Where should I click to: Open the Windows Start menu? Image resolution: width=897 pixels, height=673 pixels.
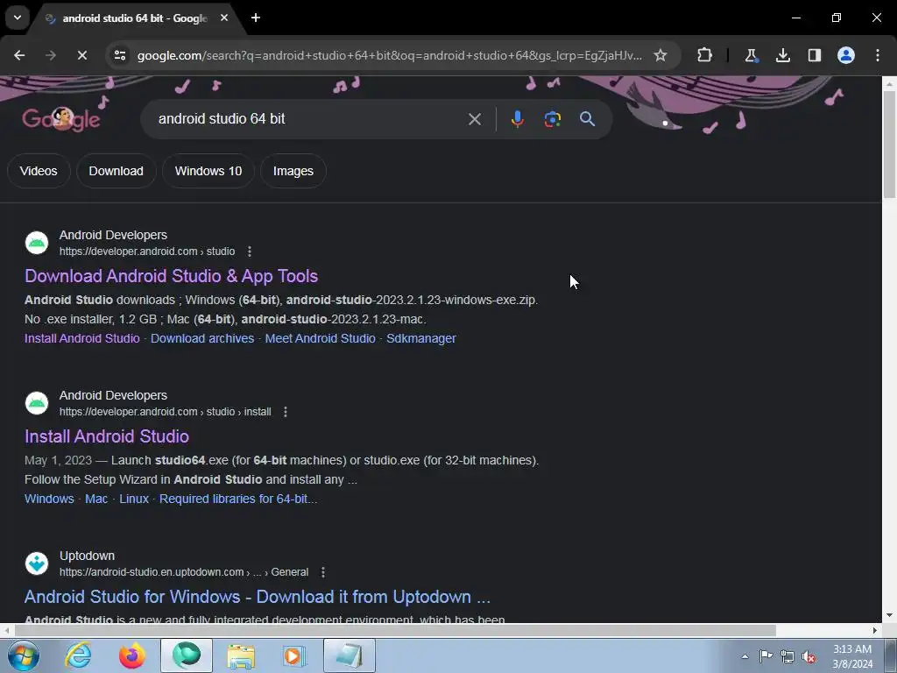tap(23, 655)
